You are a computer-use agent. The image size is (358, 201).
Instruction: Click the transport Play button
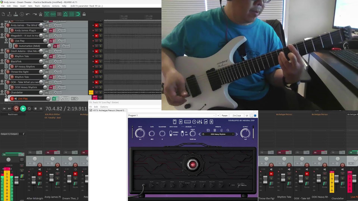(x=23, y=109)
